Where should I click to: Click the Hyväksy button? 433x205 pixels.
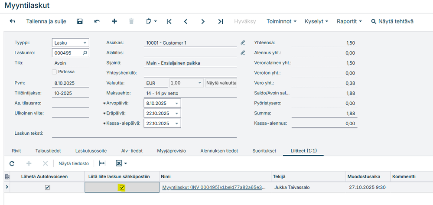coord(245,21)
